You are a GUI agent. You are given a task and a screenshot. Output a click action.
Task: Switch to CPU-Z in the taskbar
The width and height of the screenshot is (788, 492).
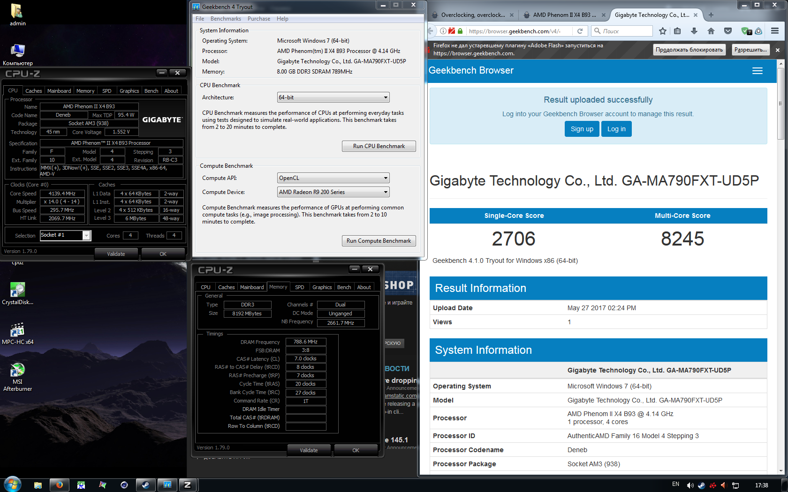pos(188,485)
